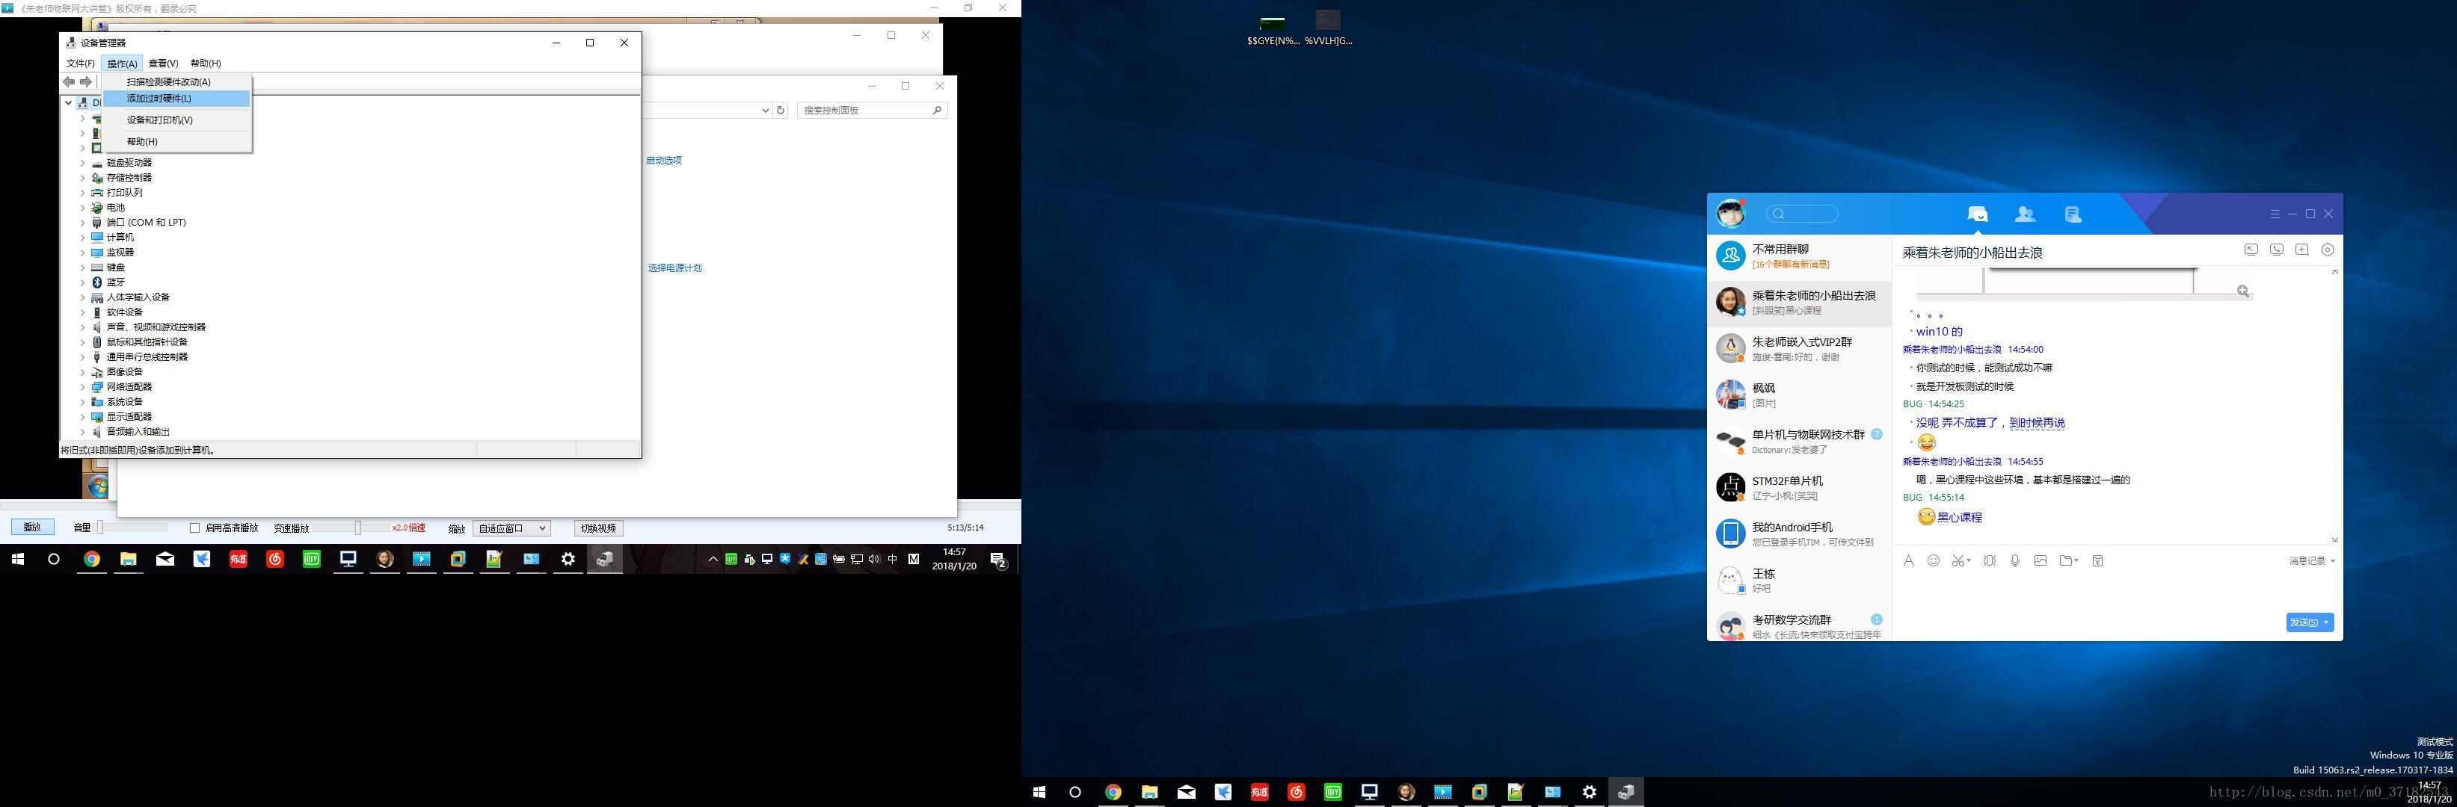Expand the 网络适配器 category
This screenshot has width=2457, height=807.
pyautogui.click(x=82, y=387)
